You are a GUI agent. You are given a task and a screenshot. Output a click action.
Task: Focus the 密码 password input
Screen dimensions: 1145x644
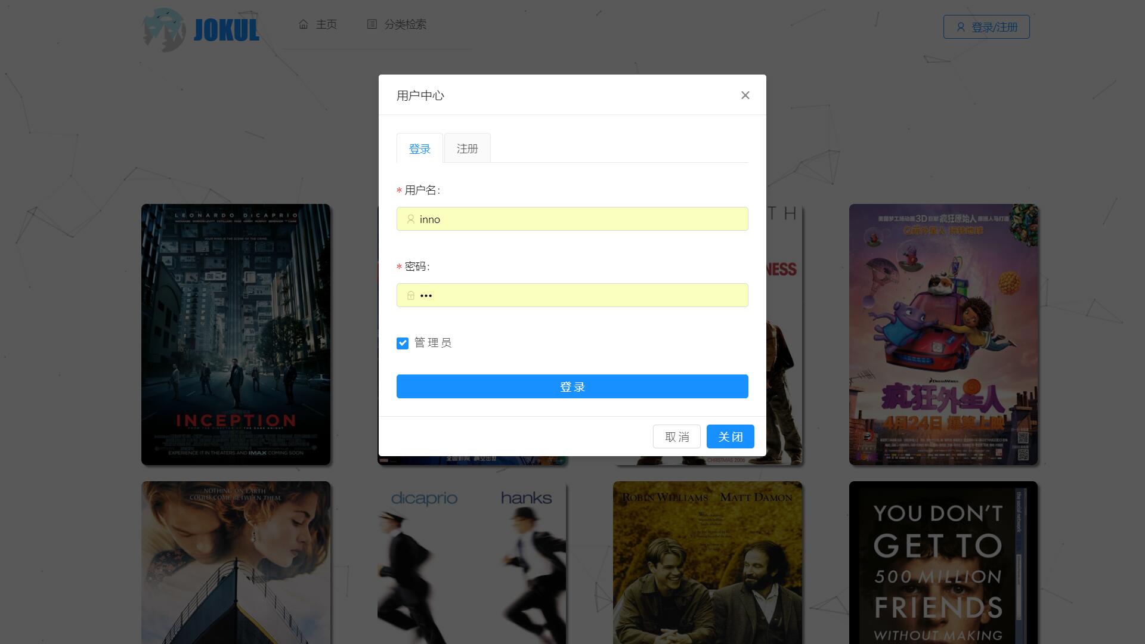tap(572, 296)
